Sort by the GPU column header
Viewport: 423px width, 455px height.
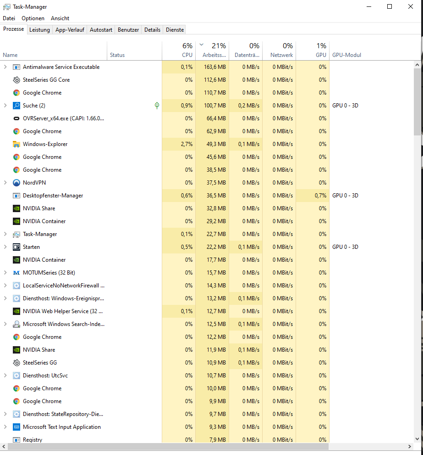point(313,51)
